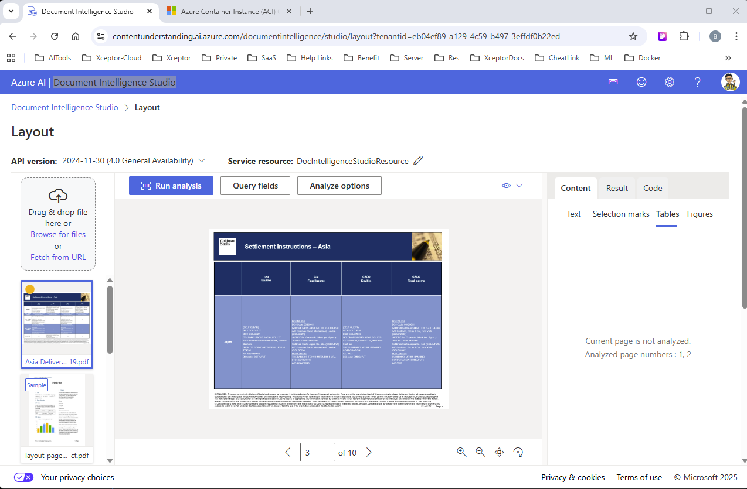Show more bookmarks chevron
Viewport: 747px width, 489px height.
click(x=728, y=58)
